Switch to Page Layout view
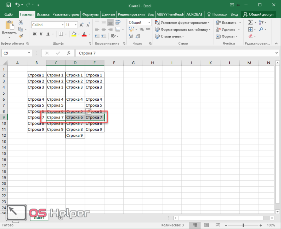 [206, 225]
